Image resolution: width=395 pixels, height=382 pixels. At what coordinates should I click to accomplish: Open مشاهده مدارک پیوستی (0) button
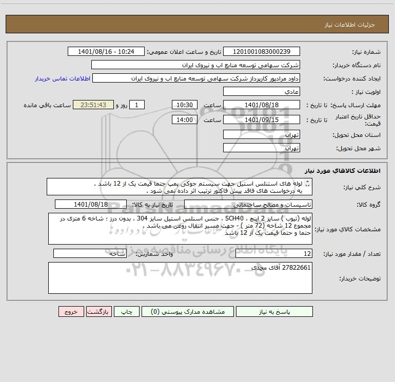click(188, 312)
